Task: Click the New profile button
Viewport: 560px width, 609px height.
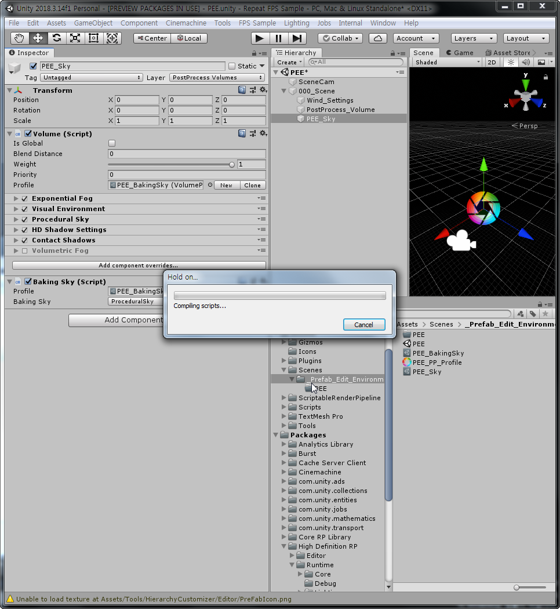Action: pyautogui.click(x=226, y=185)
